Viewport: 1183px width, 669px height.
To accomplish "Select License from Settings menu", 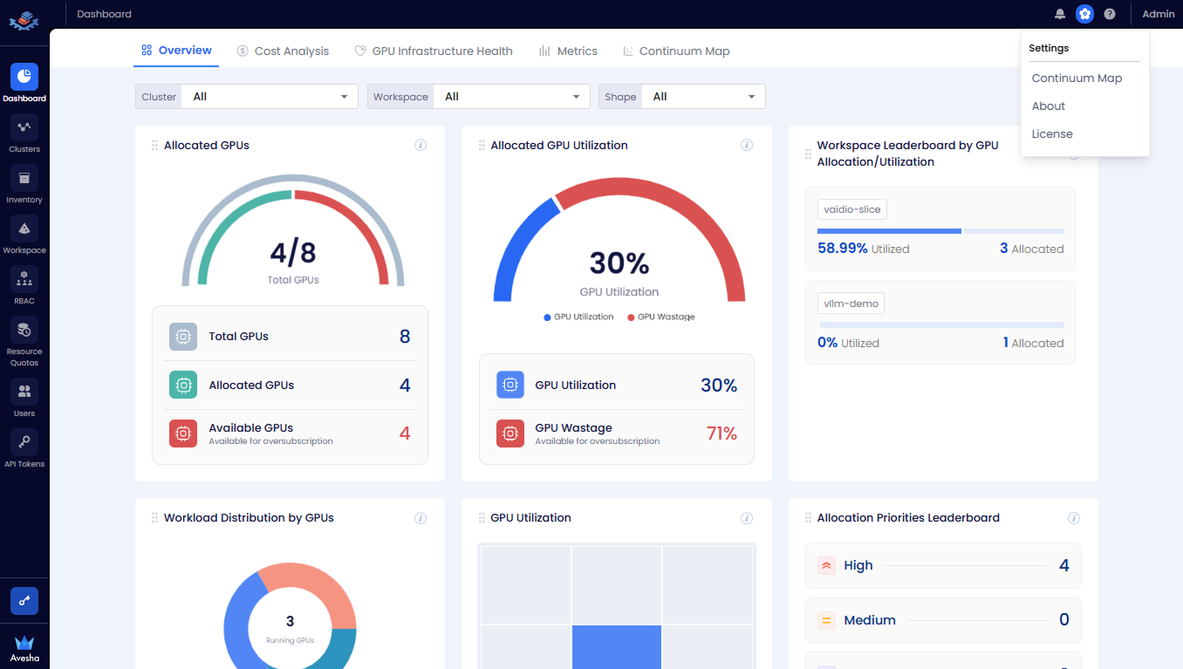I will (1052, 134).
